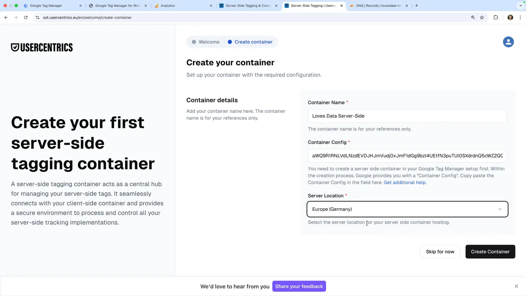Open the Server Location dropdown
This screenshot has height=296, width=526.
click(x=407, y=209)
